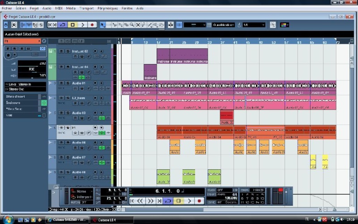358x224 pixels.
Task: Select the Zoom magnifier tool
Action: tap(132, 25)
